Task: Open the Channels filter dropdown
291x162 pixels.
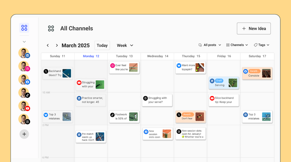Action: click(237, 45)
